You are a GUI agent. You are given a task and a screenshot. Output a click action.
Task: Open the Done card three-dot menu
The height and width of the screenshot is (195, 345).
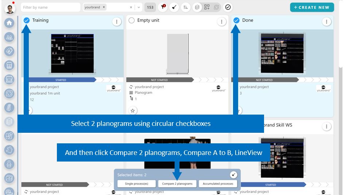click(326, 22)
